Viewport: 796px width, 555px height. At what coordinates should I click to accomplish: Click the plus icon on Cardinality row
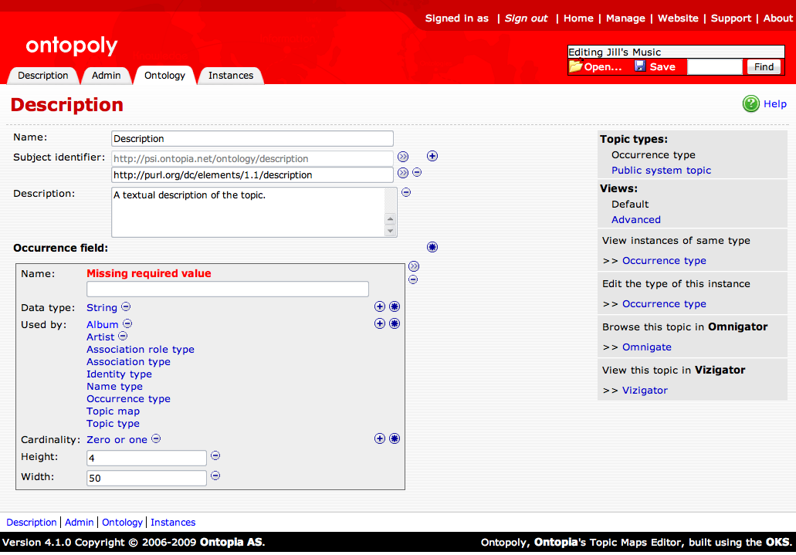[x=380, y=438]
